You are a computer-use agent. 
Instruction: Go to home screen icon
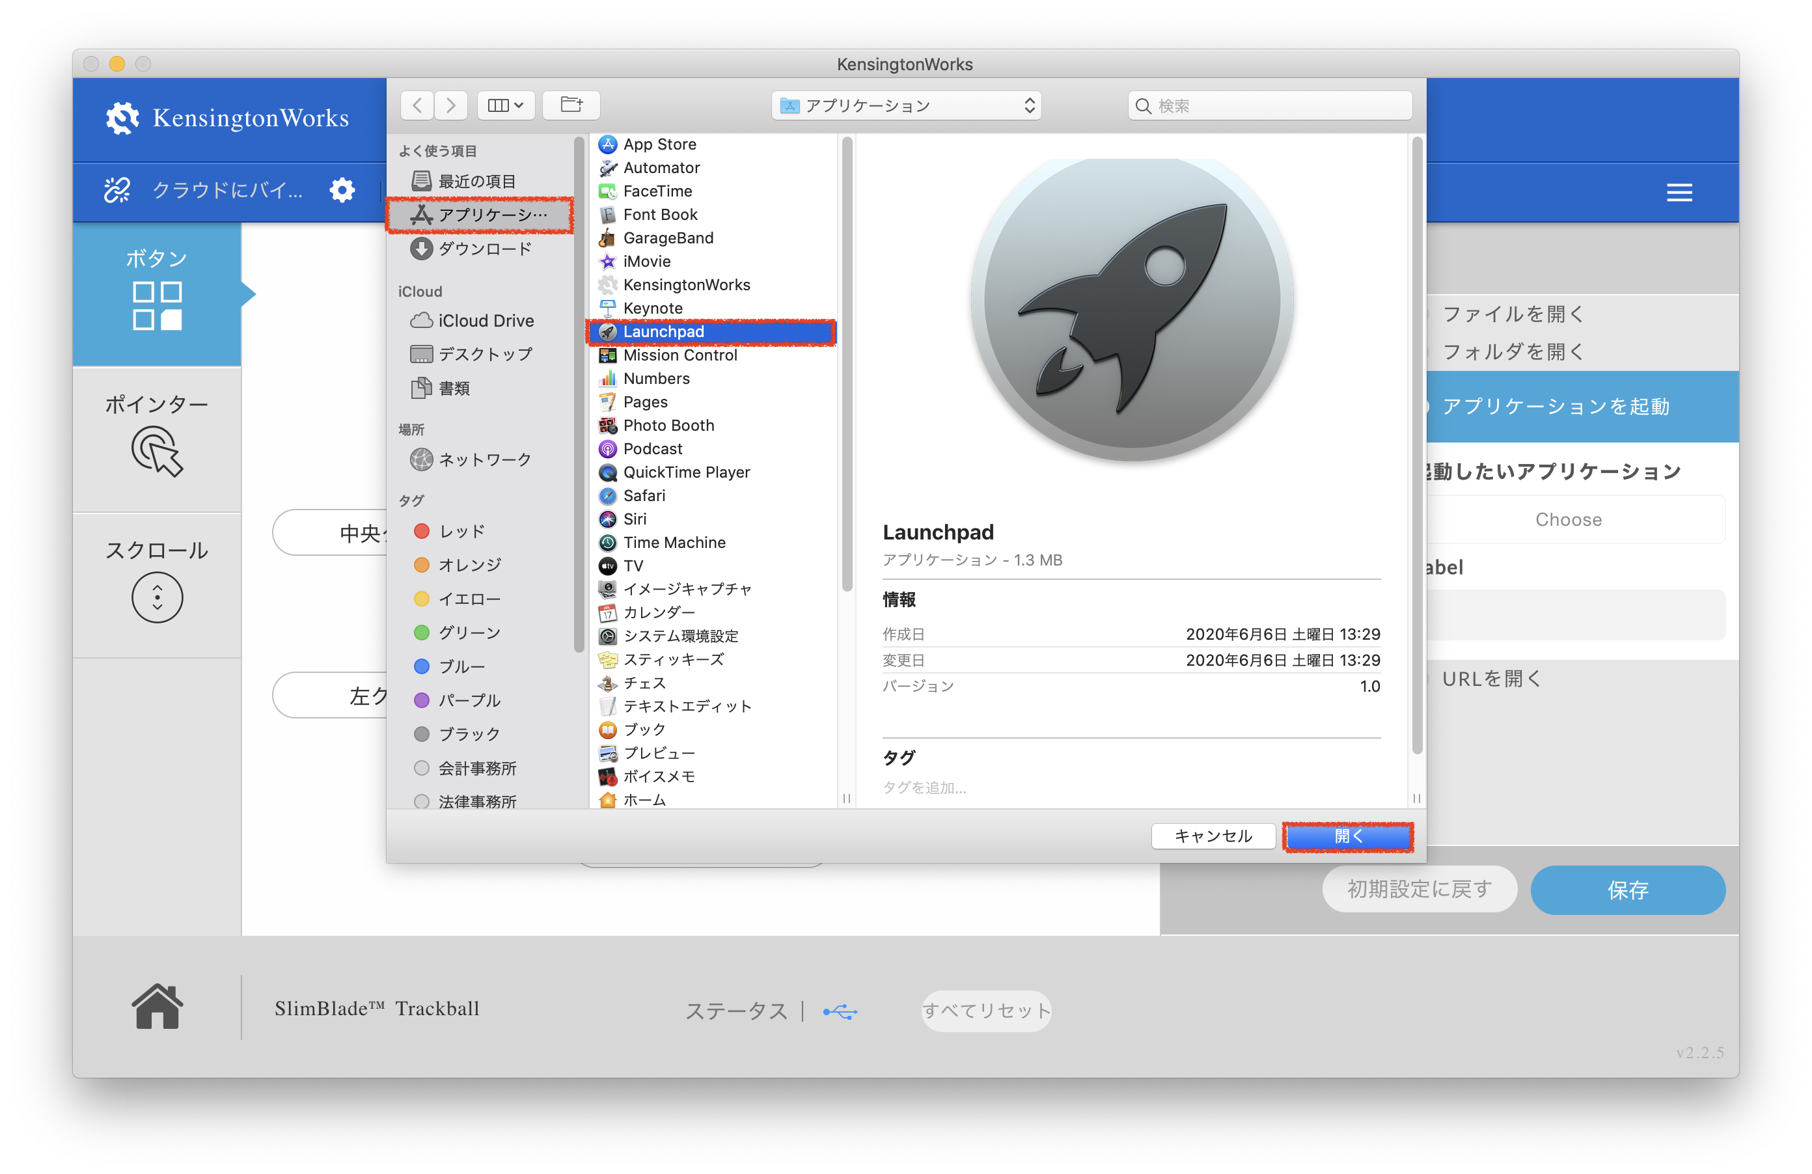pyautogui.click(x=157, y=1007)
